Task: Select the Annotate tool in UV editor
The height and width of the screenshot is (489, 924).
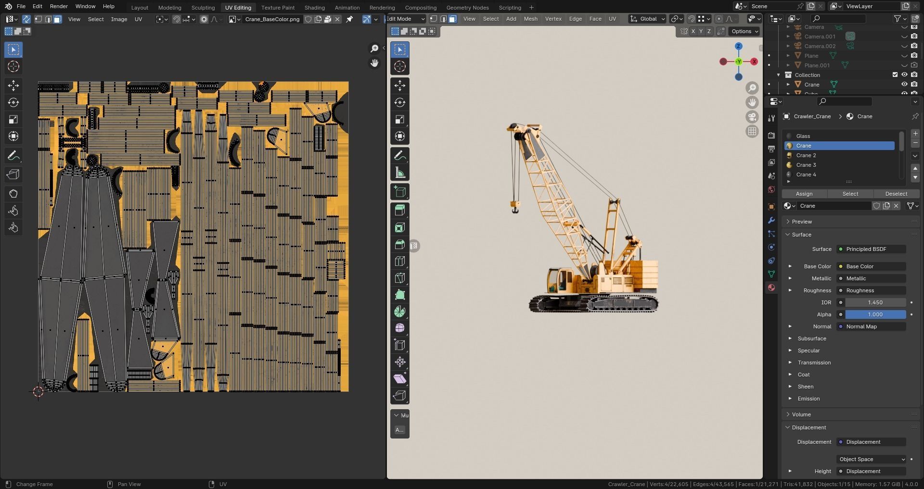Action: [13, 156]
